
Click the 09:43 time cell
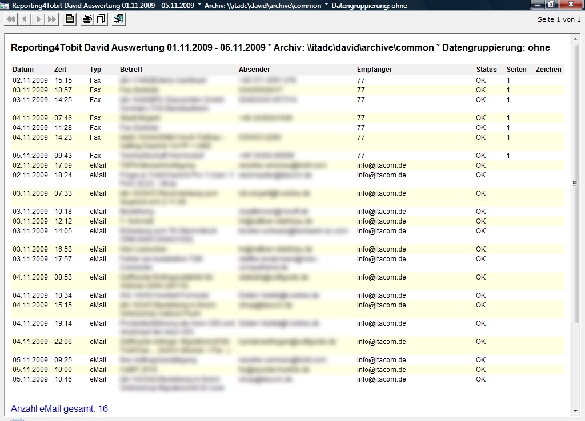point(63,155)
